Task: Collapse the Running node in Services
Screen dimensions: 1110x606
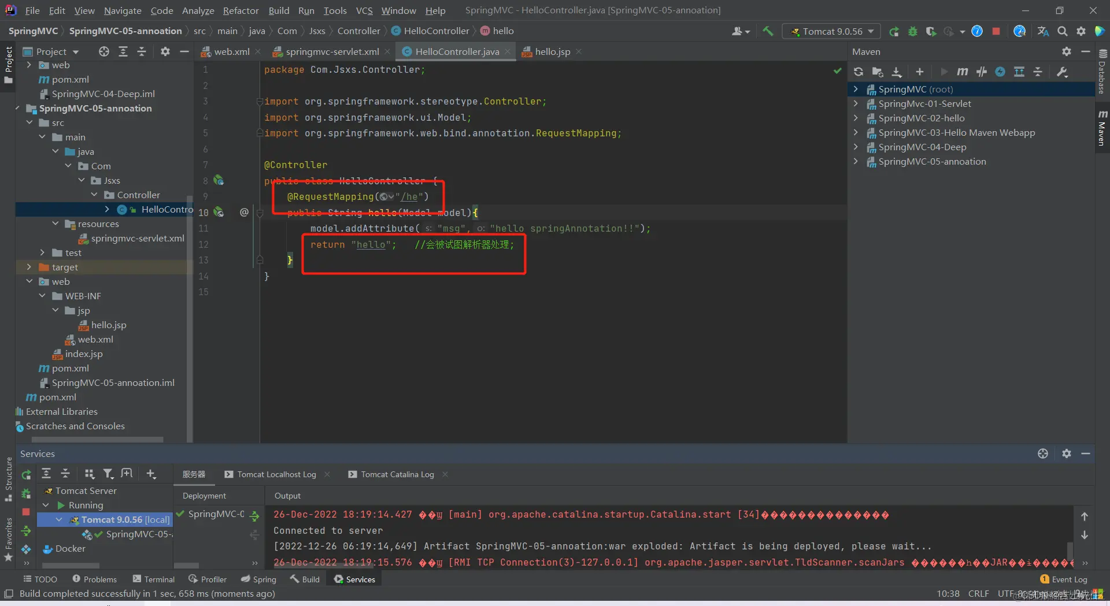Action: 46,505
